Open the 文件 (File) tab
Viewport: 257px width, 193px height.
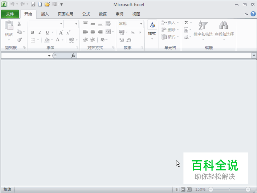point(10,14)
